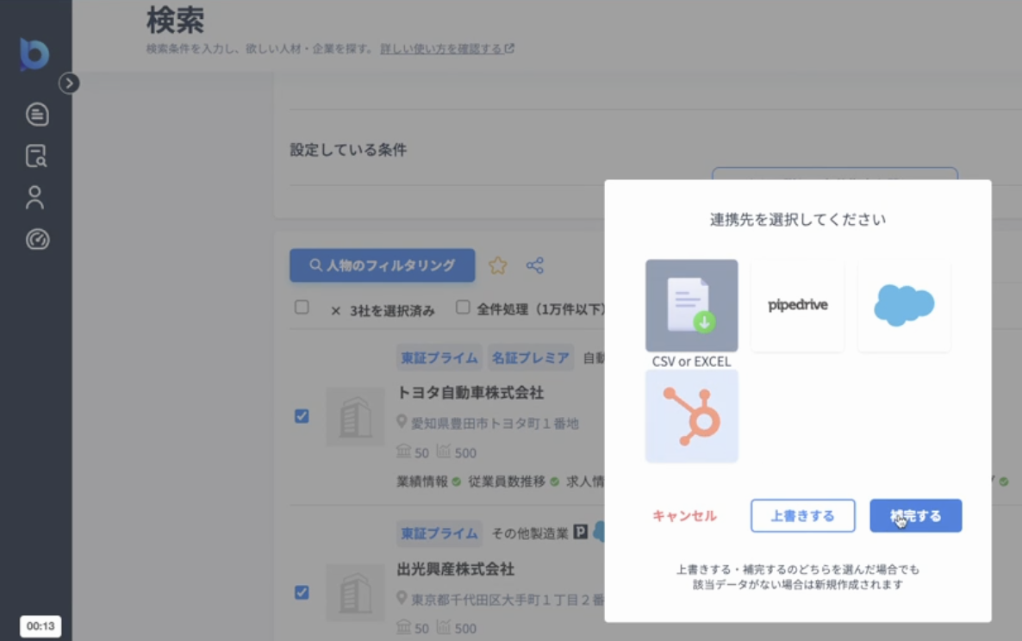
Task: Click the P badge on 出光興産 row
Action: point(580,532)
